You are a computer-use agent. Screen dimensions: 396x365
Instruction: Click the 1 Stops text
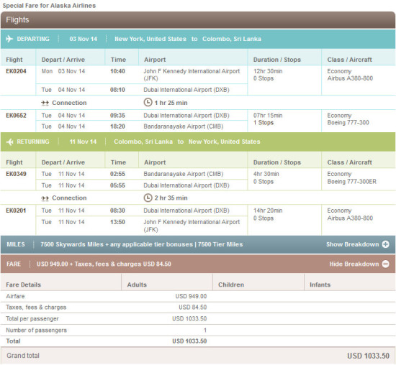coord(264,123)
